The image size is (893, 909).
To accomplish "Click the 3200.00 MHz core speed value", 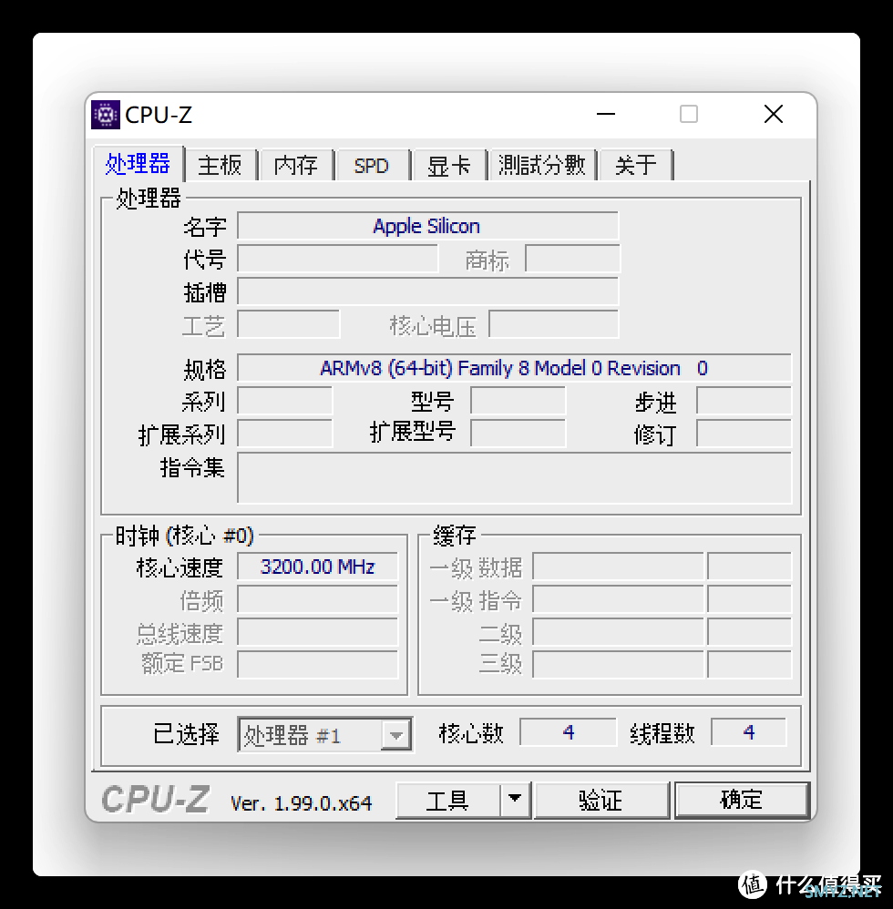I will (318, 567).
